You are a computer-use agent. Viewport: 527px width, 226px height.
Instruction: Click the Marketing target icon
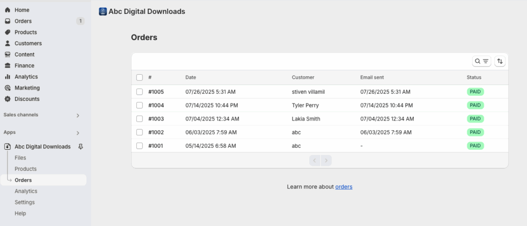[x=7, y=88]
